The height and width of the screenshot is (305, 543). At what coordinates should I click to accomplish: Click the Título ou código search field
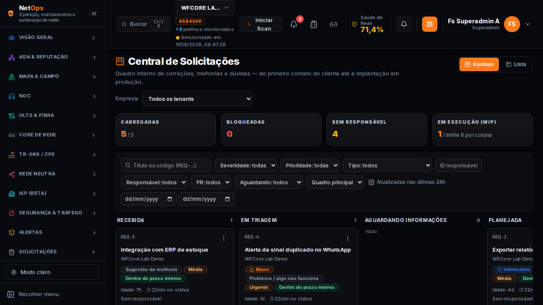[x=166, y=165]
